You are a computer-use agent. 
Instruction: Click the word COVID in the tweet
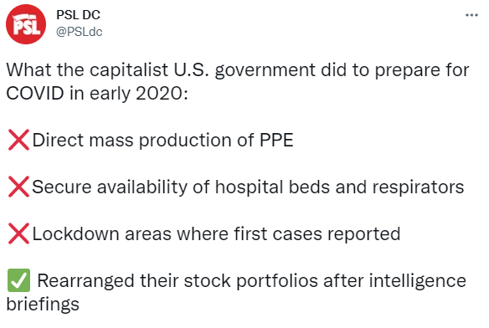pyautogui.click(x=35, y=93)
